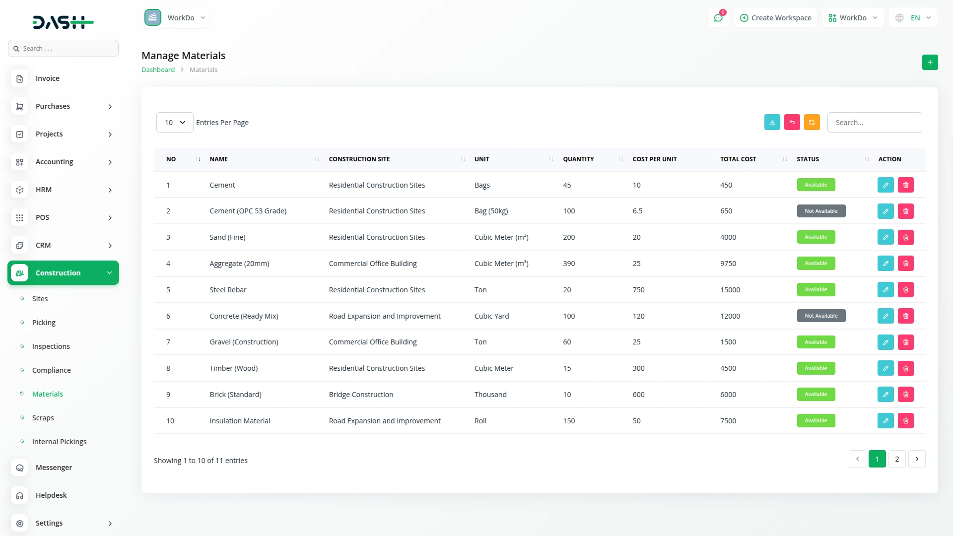Click the Create Workspace button
This screenshot has width=953, height=536.
pos(775,18)
